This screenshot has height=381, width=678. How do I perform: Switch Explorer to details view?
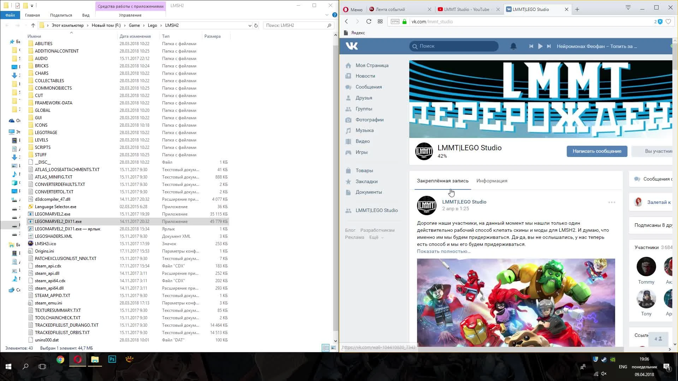326,348
